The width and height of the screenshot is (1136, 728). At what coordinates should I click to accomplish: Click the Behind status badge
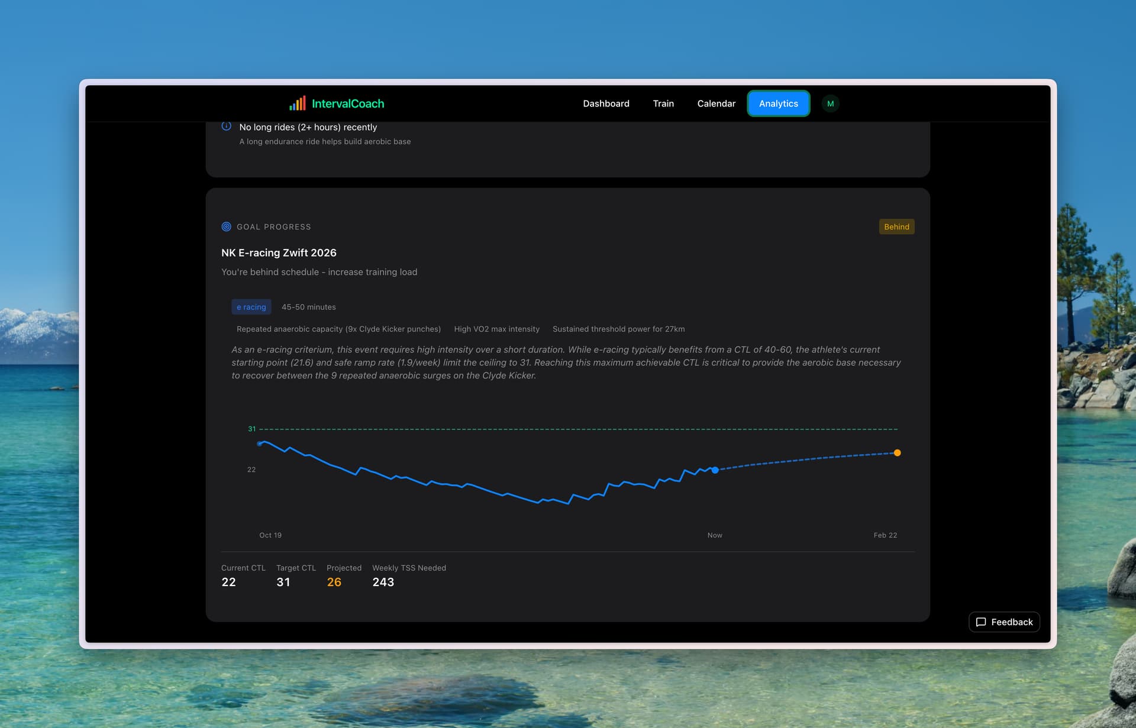tap(896, 227)
